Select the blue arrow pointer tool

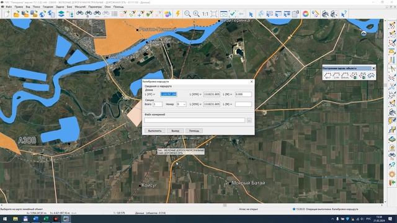[x=251, y=14]
